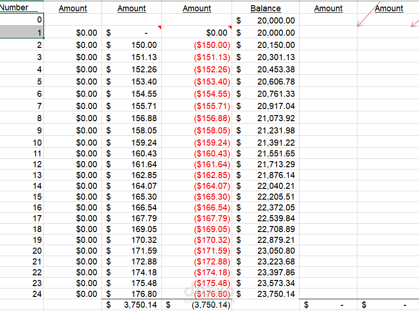The image size is (419, 311).
Task: Select balance 22,040.21
Action: (x=265, y=186)
